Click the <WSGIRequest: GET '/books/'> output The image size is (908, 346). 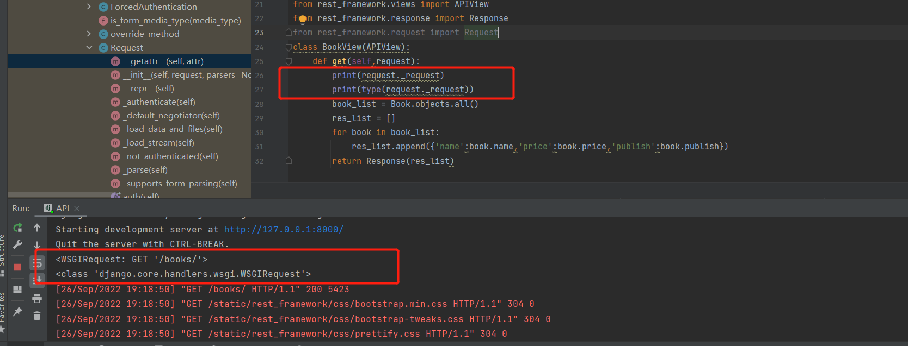(131, 260)
